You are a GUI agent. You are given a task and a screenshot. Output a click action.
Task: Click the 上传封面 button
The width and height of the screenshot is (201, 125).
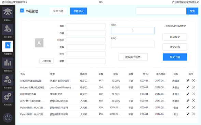(46, 61)
